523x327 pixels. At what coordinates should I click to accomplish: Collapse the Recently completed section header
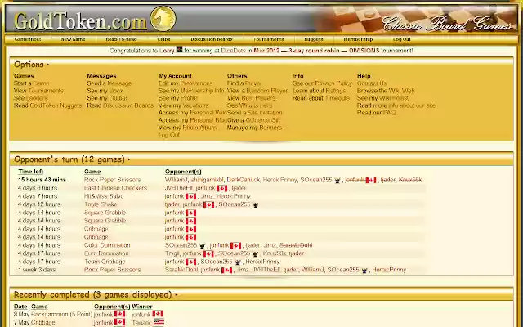(96, 295)
